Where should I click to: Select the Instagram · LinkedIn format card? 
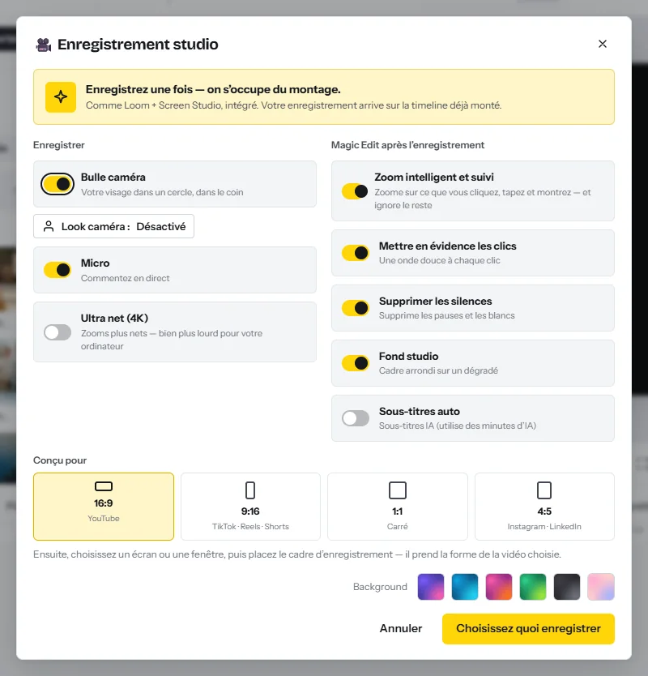point(544,507)
